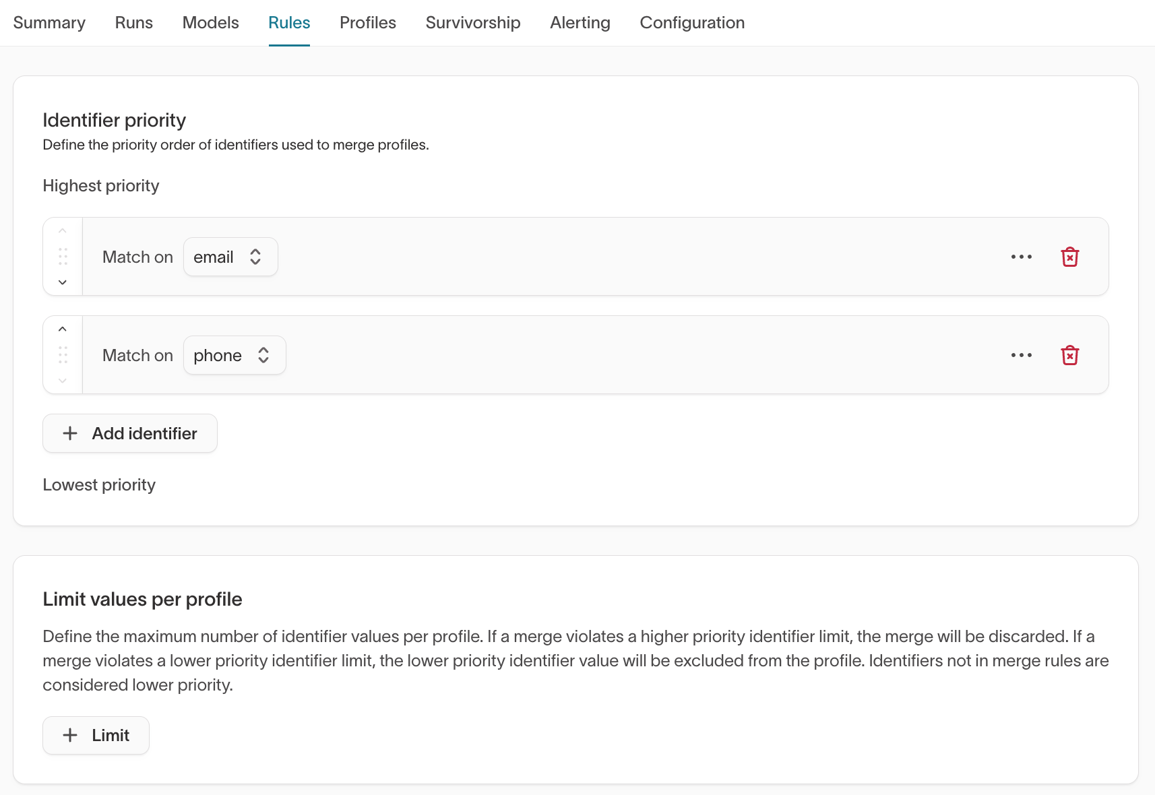Image resolution: width=1155 pixels, height=795 pixels.
Task: Open more options for phone rule
Action: 1021,355
